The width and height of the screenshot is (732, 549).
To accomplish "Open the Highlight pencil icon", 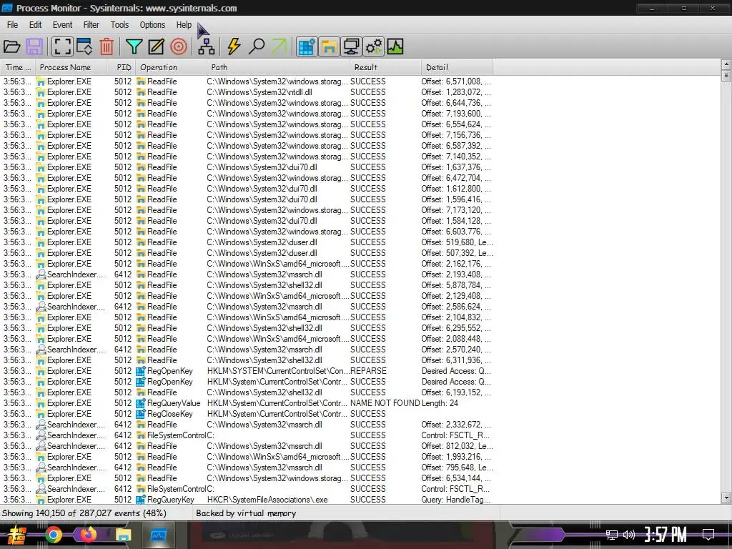I will coord(157,46).
